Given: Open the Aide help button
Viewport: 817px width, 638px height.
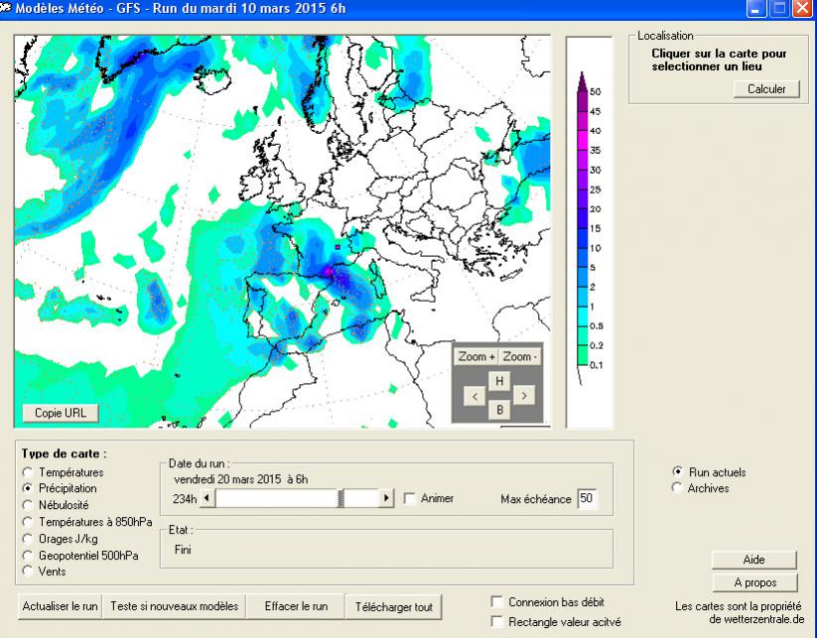Looking at the screenshot, I should tap(753, 560).
